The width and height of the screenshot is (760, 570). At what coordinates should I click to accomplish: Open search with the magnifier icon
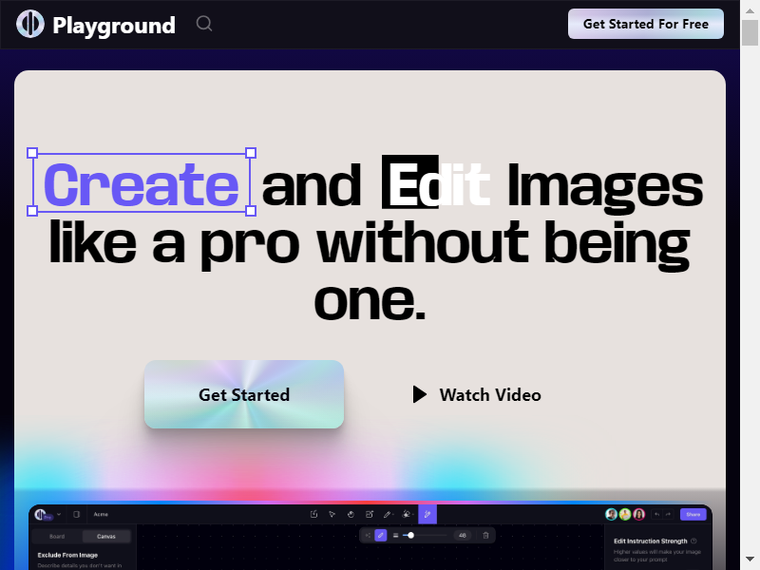point(203,24)
